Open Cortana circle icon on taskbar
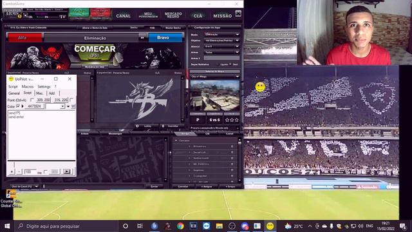 point(126,226)
